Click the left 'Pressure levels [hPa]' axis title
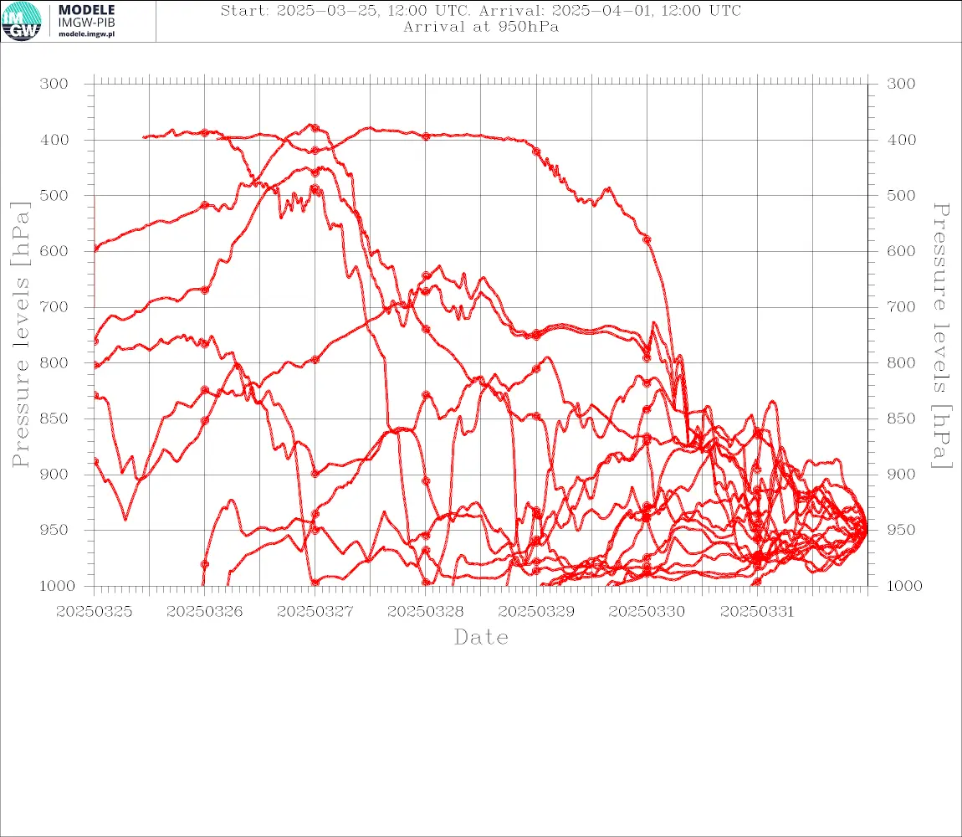 point(20,335)
